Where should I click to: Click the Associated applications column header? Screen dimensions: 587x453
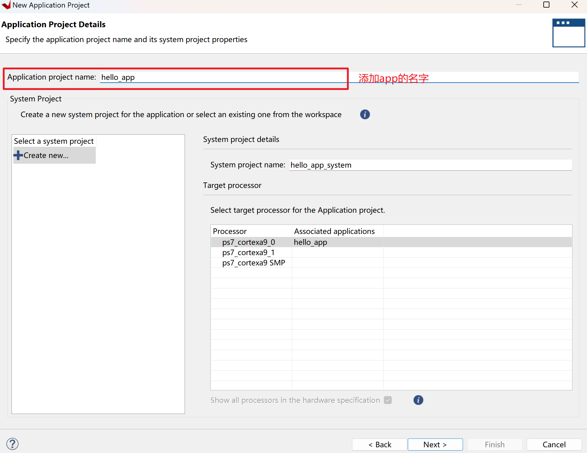click(x=338, y=231)
